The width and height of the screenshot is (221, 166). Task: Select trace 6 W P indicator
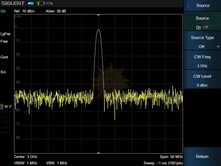[x=6, y=132]
